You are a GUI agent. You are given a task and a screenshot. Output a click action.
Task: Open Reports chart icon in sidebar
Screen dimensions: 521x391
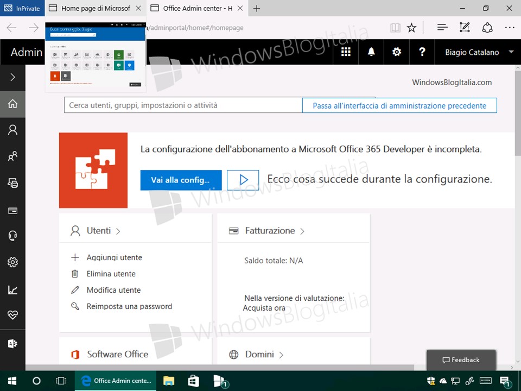pyautogui.click(x=12, y=289)
